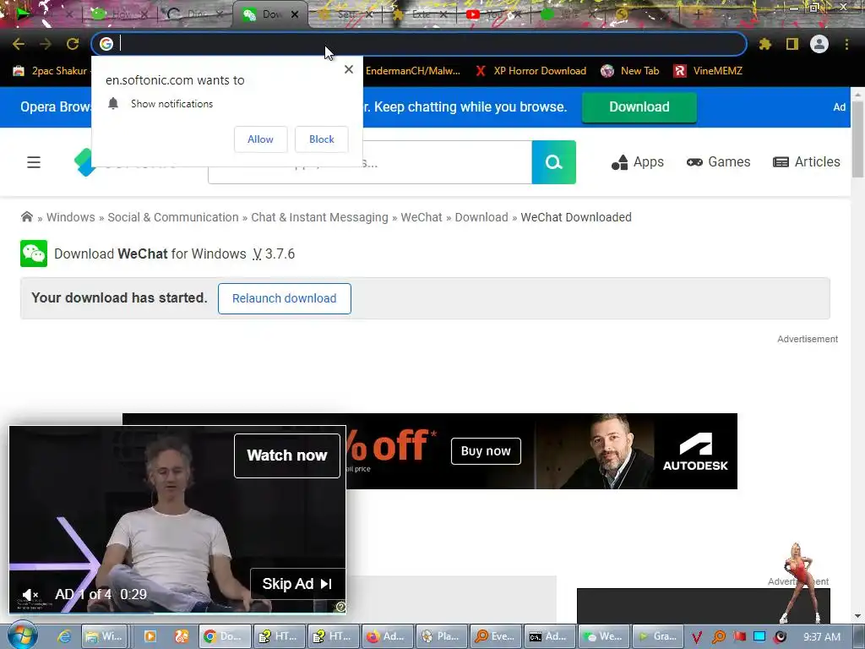This screenshot has width=865, height=649.
Task: Click the Google icon in address bar
Action: point(106,44)
